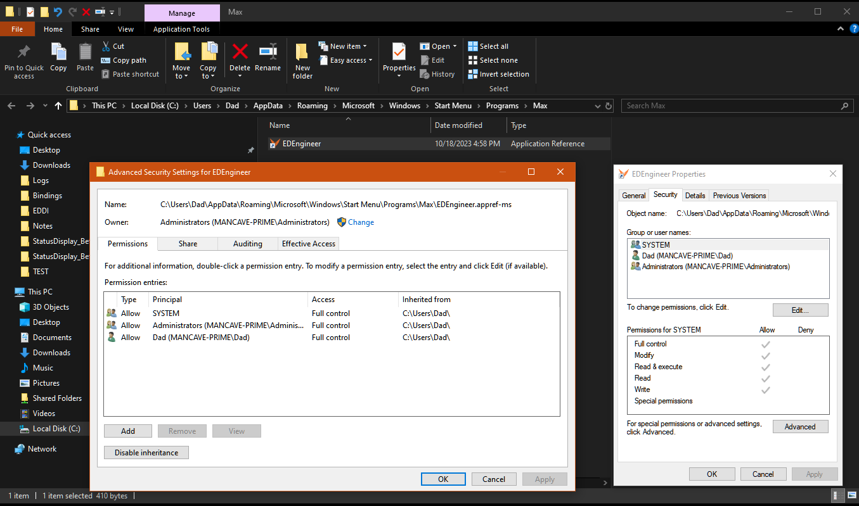Screen dimensions: 859x506
Task: Click the Add button for permission entries
Action: pos(128,431)
